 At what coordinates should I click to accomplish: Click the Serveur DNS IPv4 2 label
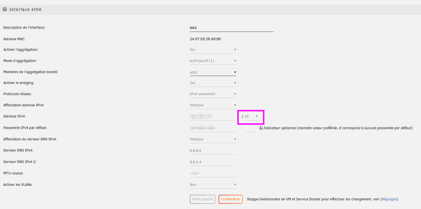pos(19,162)
